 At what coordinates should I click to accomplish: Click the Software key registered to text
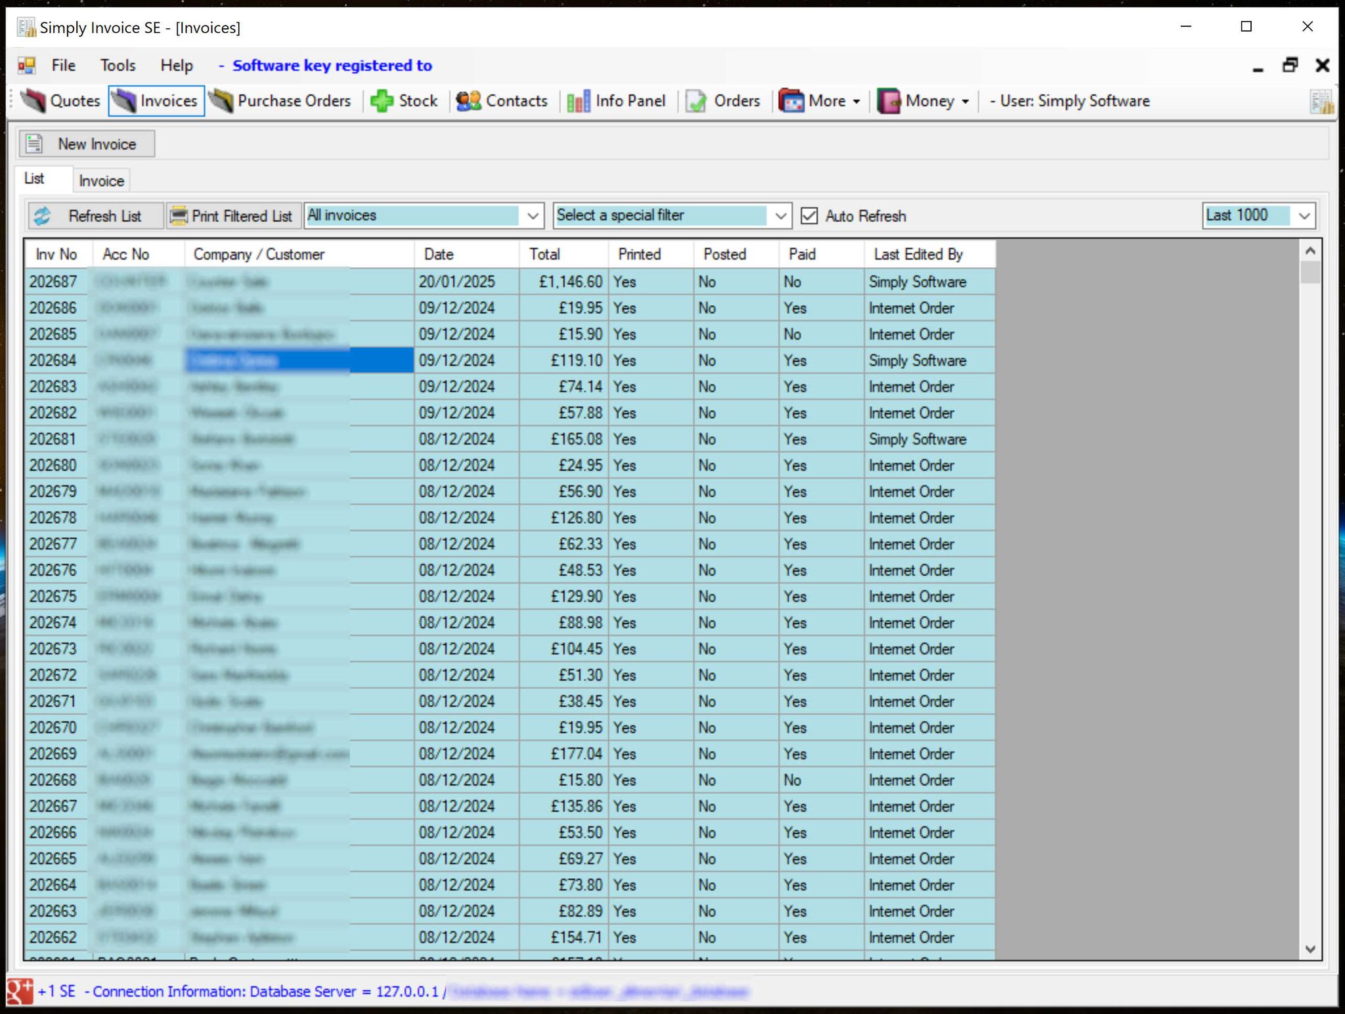(332, 66)
